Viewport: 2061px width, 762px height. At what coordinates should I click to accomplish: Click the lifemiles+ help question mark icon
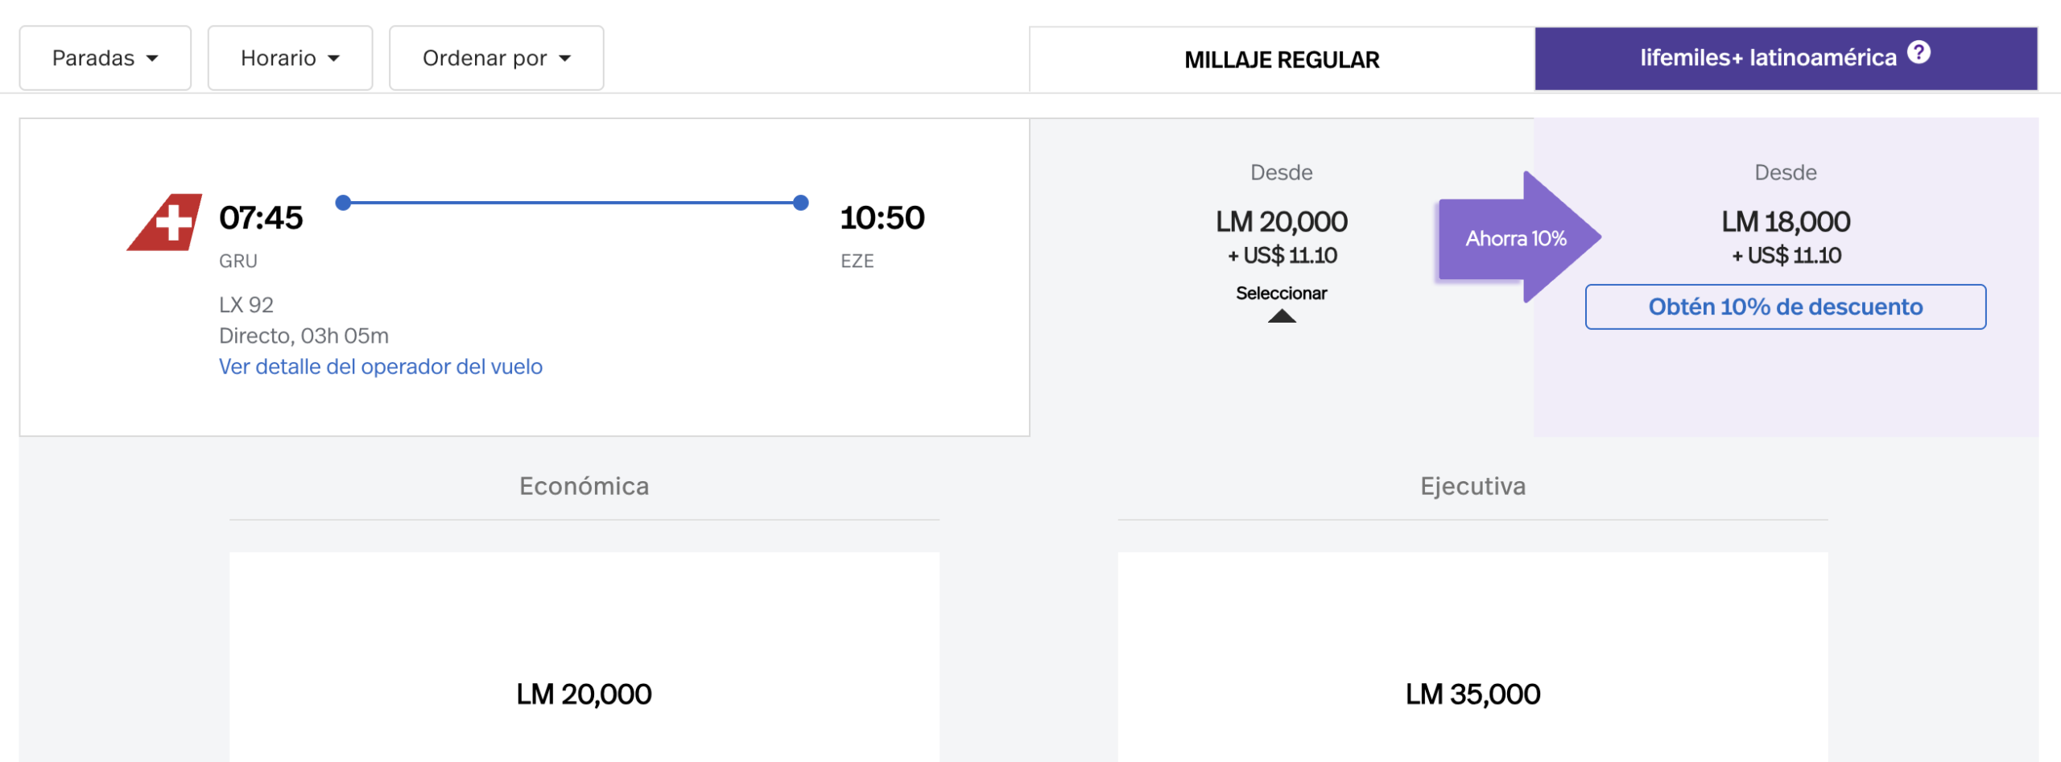(1919, 52)
